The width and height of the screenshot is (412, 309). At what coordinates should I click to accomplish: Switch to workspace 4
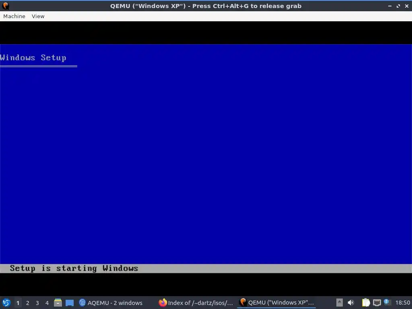click(47, 303)
